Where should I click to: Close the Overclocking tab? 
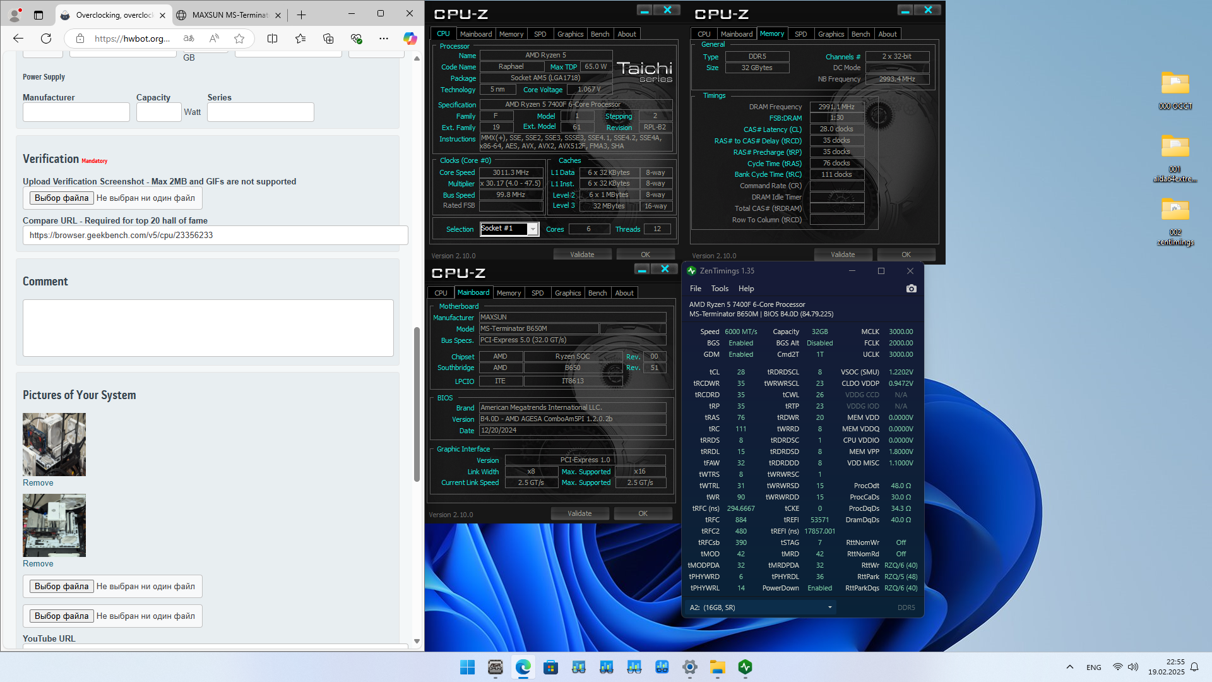tap(162, 15)
